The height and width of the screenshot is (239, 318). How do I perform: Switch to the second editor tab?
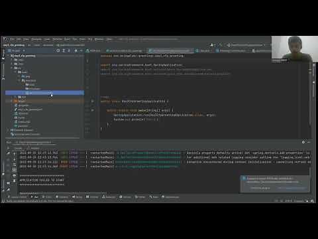[125, 50]
